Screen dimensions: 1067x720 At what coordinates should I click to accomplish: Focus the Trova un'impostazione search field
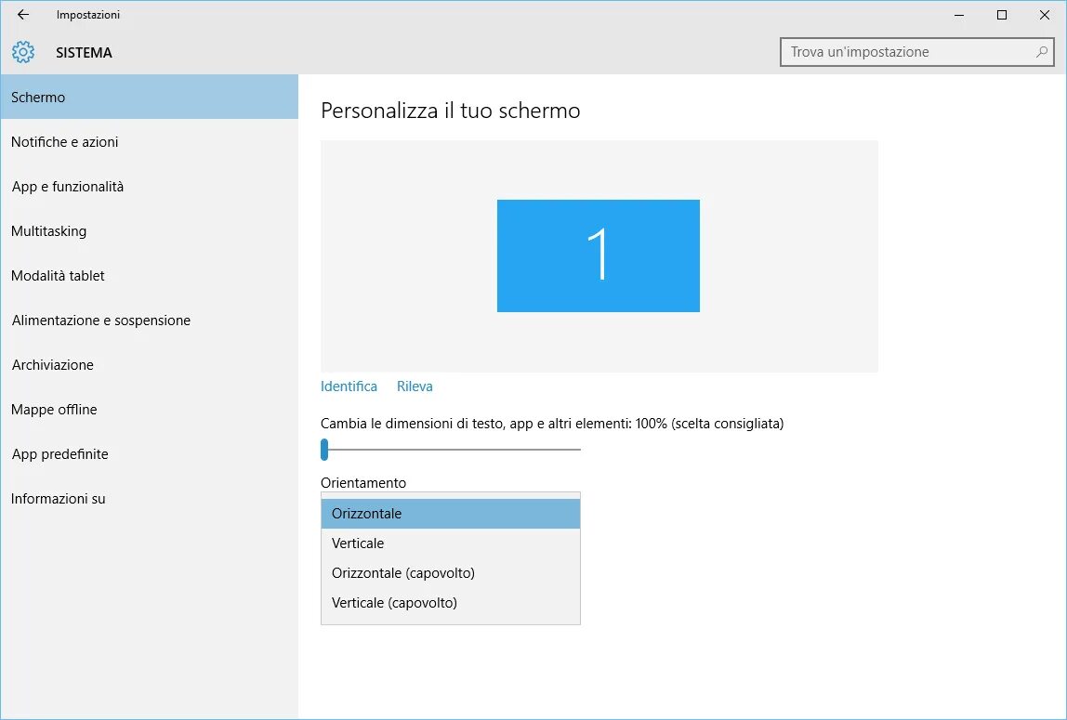(x=916, y=52)
